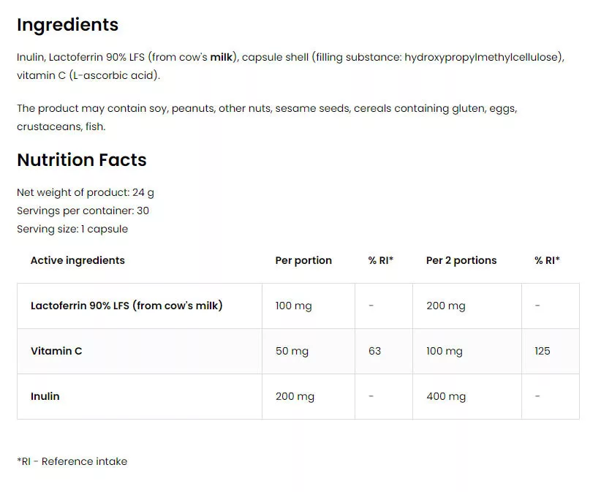Image resolution: width=601 pixels, height=492 pixels.
Task: Click "vitamin C (L-ascorbic acid)" in the ingredients text
Action: [x=88, y=75]
